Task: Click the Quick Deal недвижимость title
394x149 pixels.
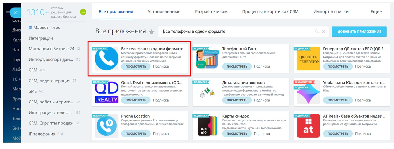Action: click(x=152, y=82)
